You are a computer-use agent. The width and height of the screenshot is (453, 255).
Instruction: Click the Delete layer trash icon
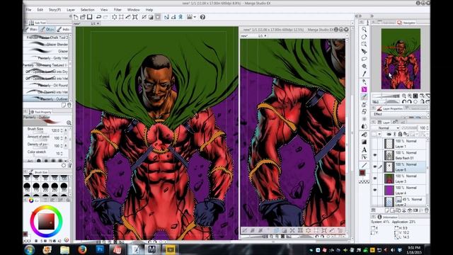point(426,210)
